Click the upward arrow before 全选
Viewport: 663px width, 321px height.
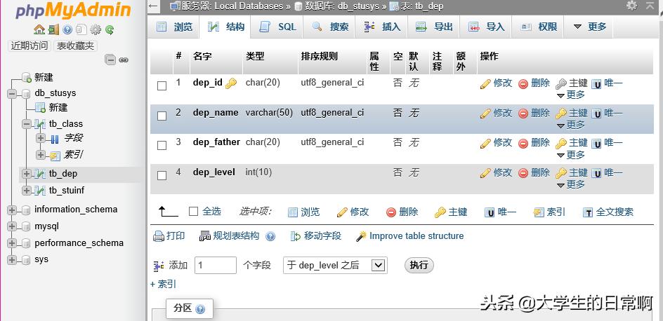tap(169, 212)
